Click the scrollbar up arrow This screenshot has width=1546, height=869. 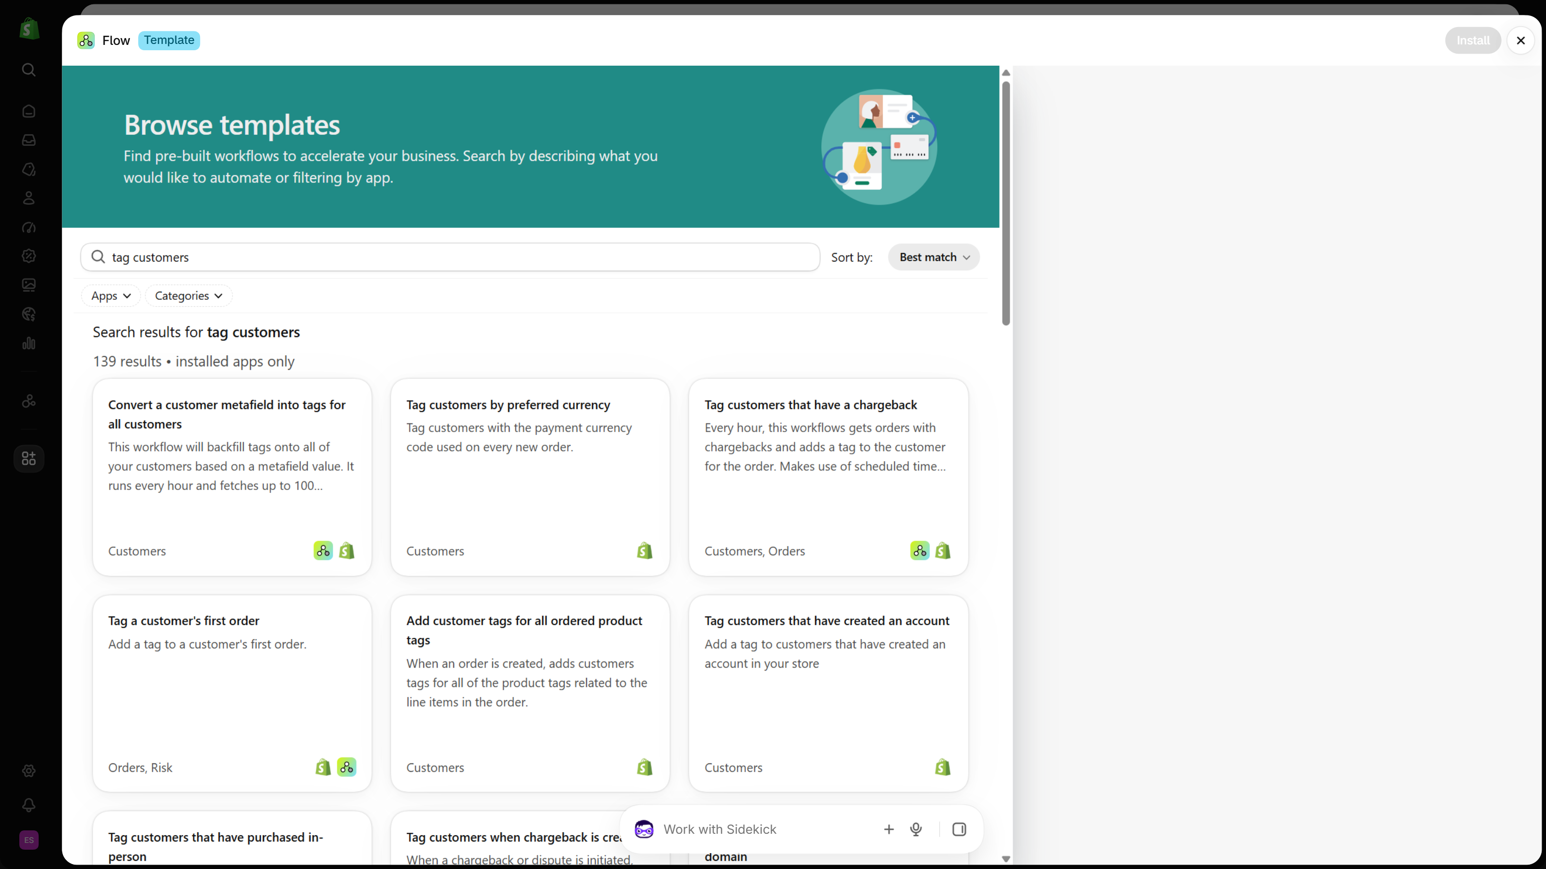[1006, 72]
